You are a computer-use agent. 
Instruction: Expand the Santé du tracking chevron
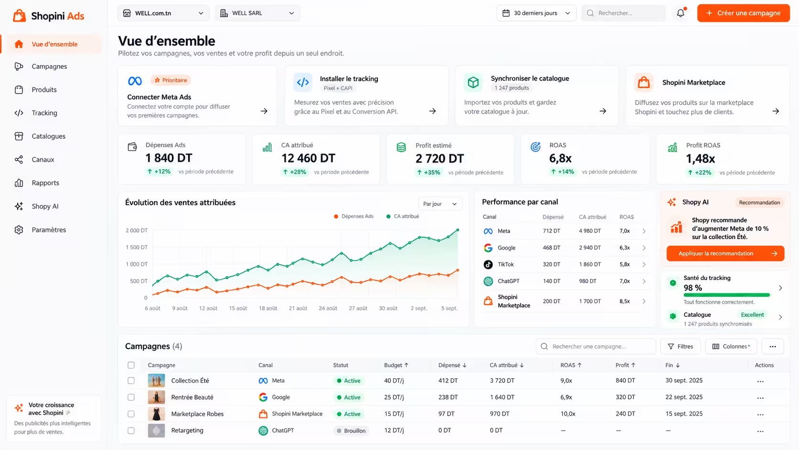pyautogui.click(x=780, y=288)
